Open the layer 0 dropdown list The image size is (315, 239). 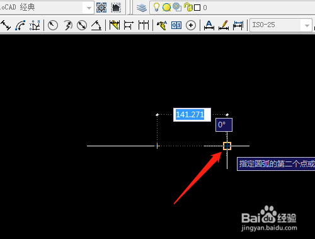tap(232, 8)
